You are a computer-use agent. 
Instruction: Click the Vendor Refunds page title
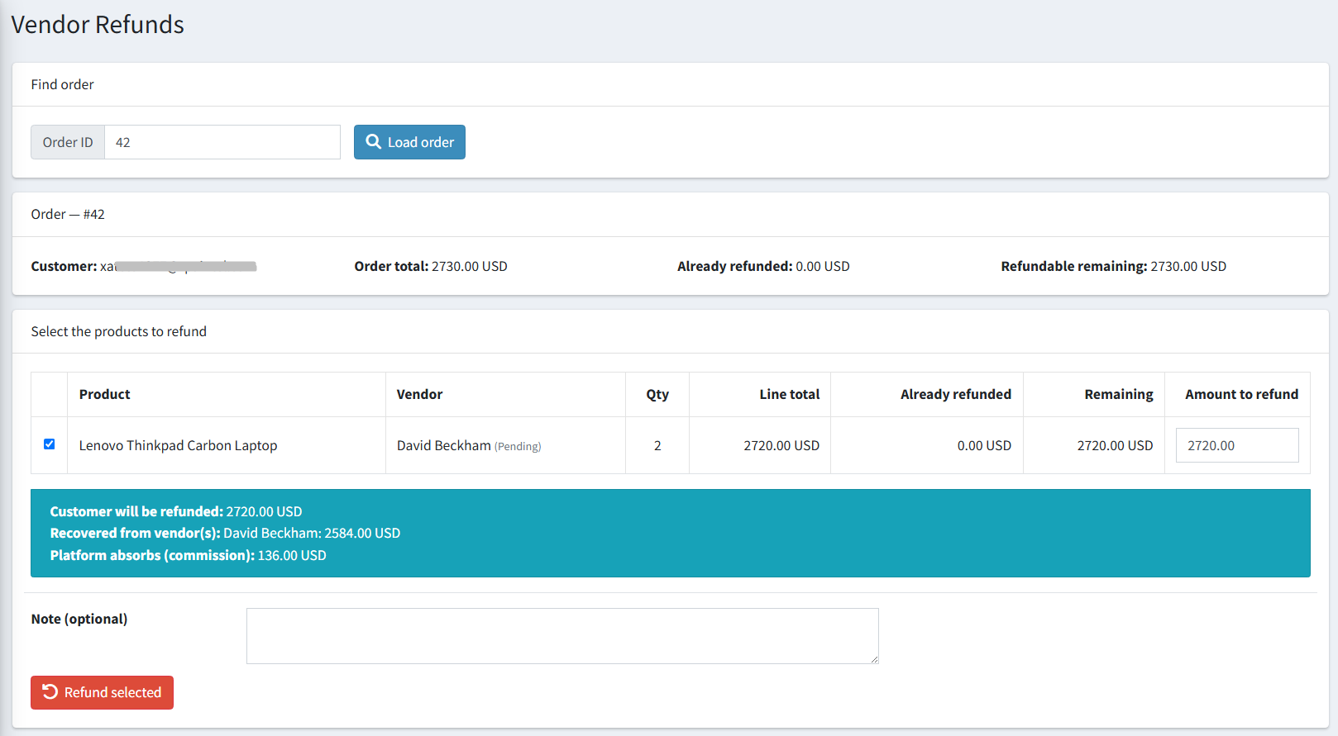point(98,25)
